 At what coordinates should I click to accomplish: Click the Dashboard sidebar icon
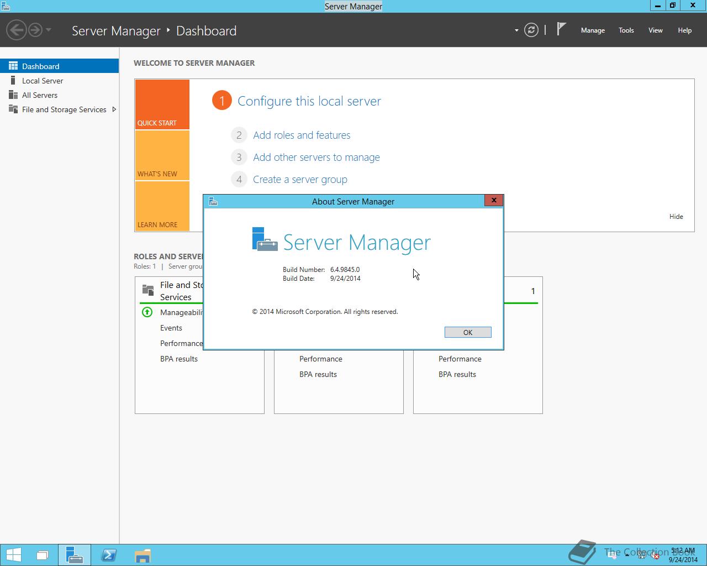(13, 66)
